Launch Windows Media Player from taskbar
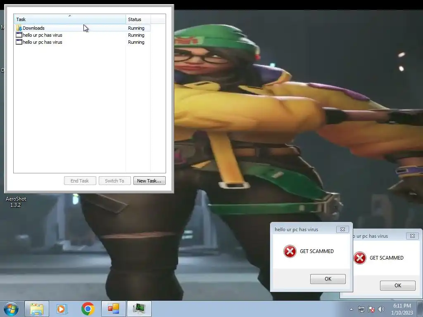The image size is (423, 317). (x=62, y=309)
